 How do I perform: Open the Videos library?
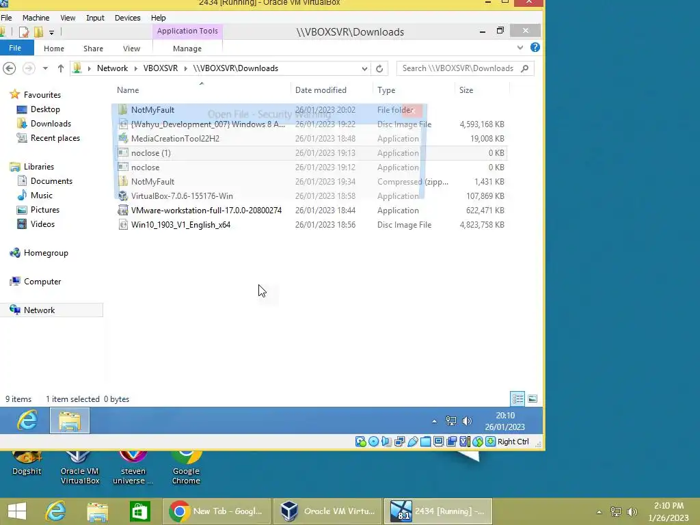[36, 224]
